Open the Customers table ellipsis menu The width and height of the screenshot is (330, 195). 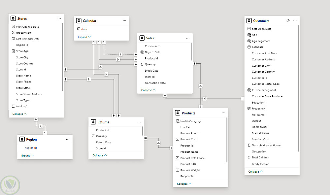(x=295, y=21)
